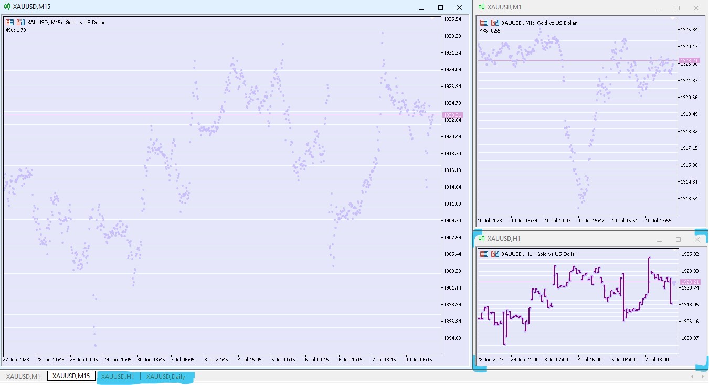Screen dimensions: 709x385
Task: Click the 1923.21 price label in M15 chart
Action: coord(452,115)
